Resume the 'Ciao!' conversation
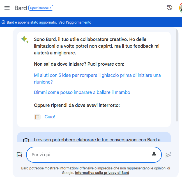182x177 pixels. [50, 117]
